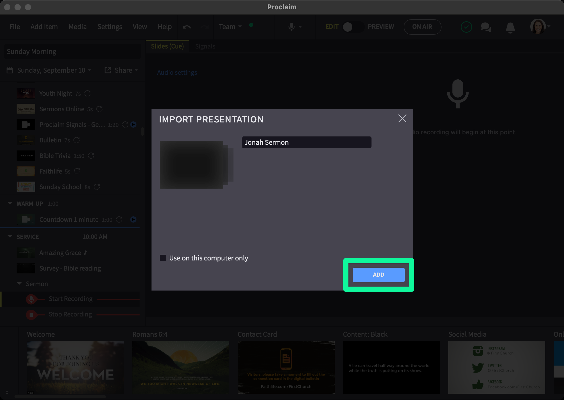Open the microphone dropdown arrow

click(300, 27)
